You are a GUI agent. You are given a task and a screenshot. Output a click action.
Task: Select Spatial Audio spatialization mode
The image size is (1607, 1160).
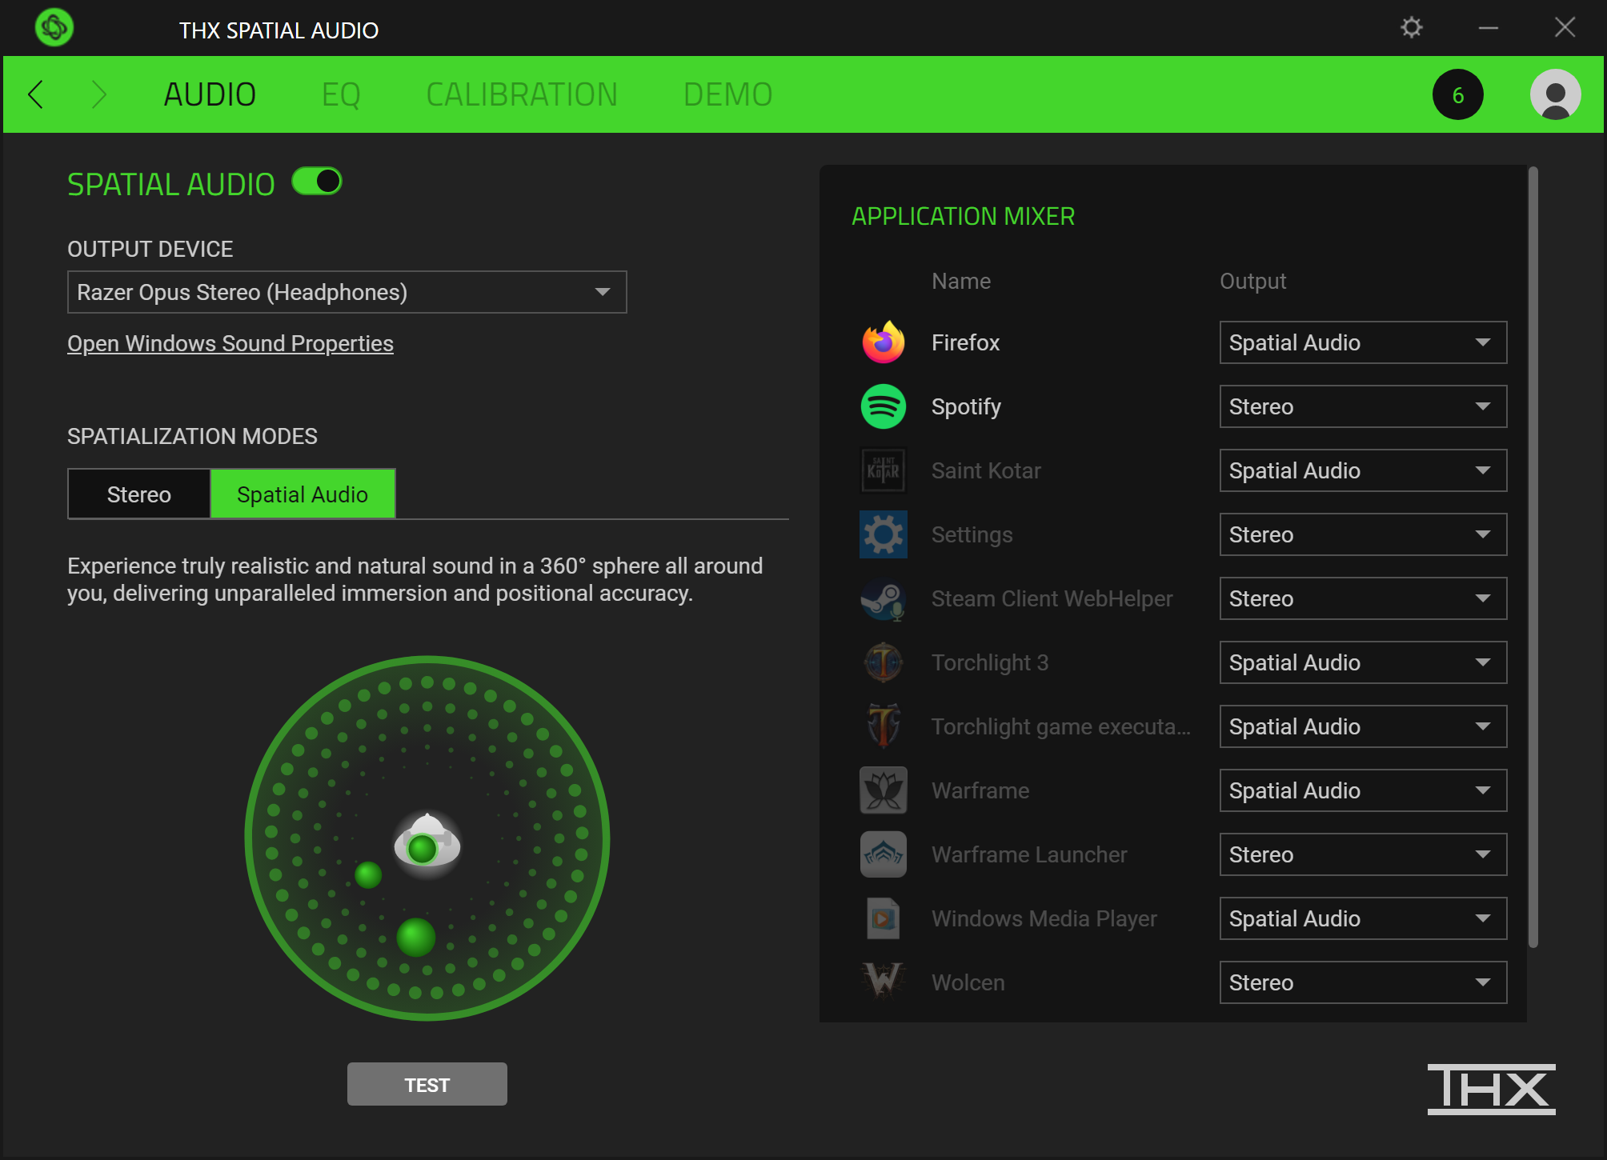(x=302, y=494)
